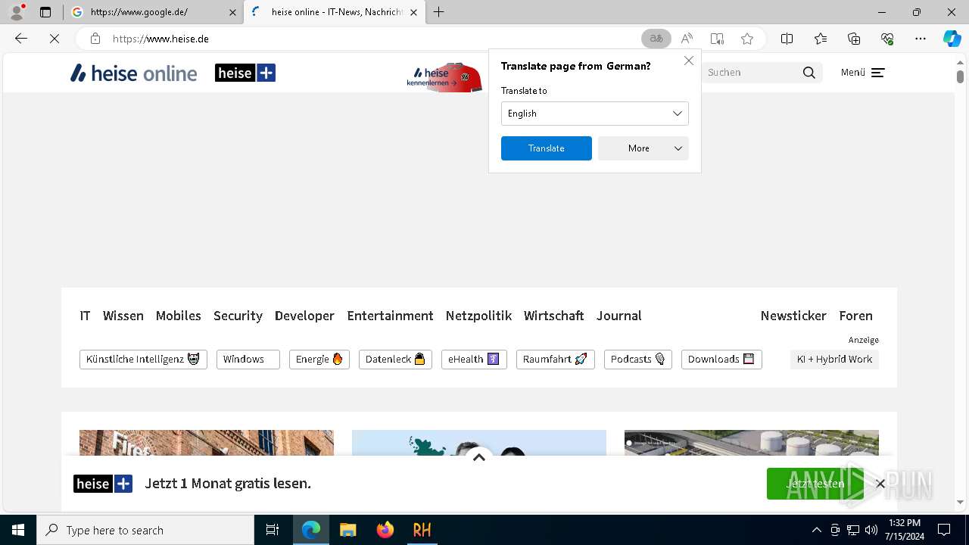Viewport: 969px width, 545px height.
Task: Open the Downloads topic tag
Action: 721,360
